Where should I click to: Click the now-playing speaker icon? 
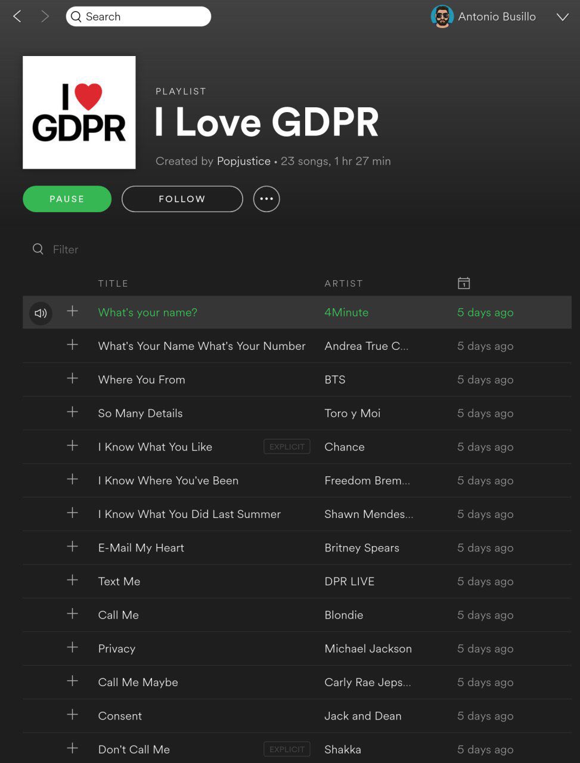[41, 313]
